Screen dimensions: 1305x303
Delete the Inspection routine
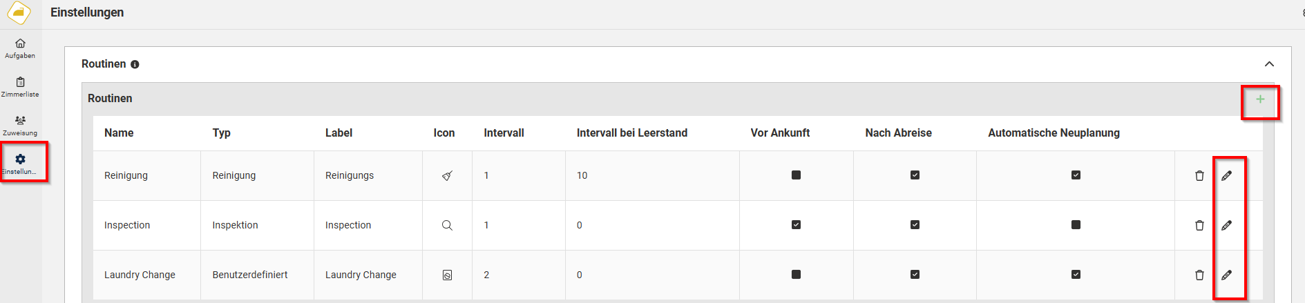coord(1199,225)
